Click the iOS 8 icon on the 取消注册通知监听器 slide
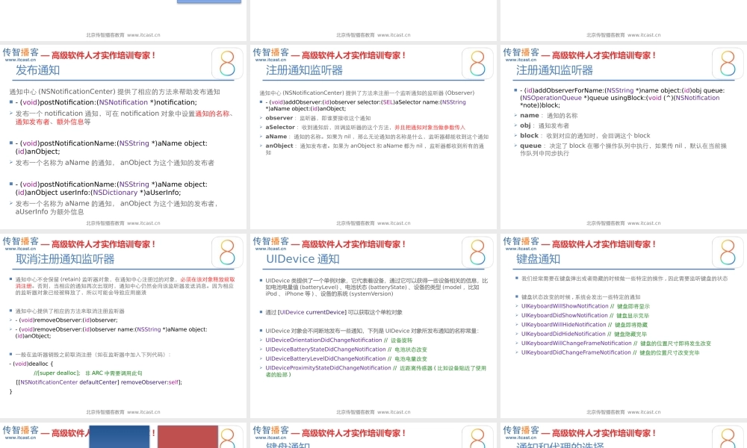 [x=227, y=252]
